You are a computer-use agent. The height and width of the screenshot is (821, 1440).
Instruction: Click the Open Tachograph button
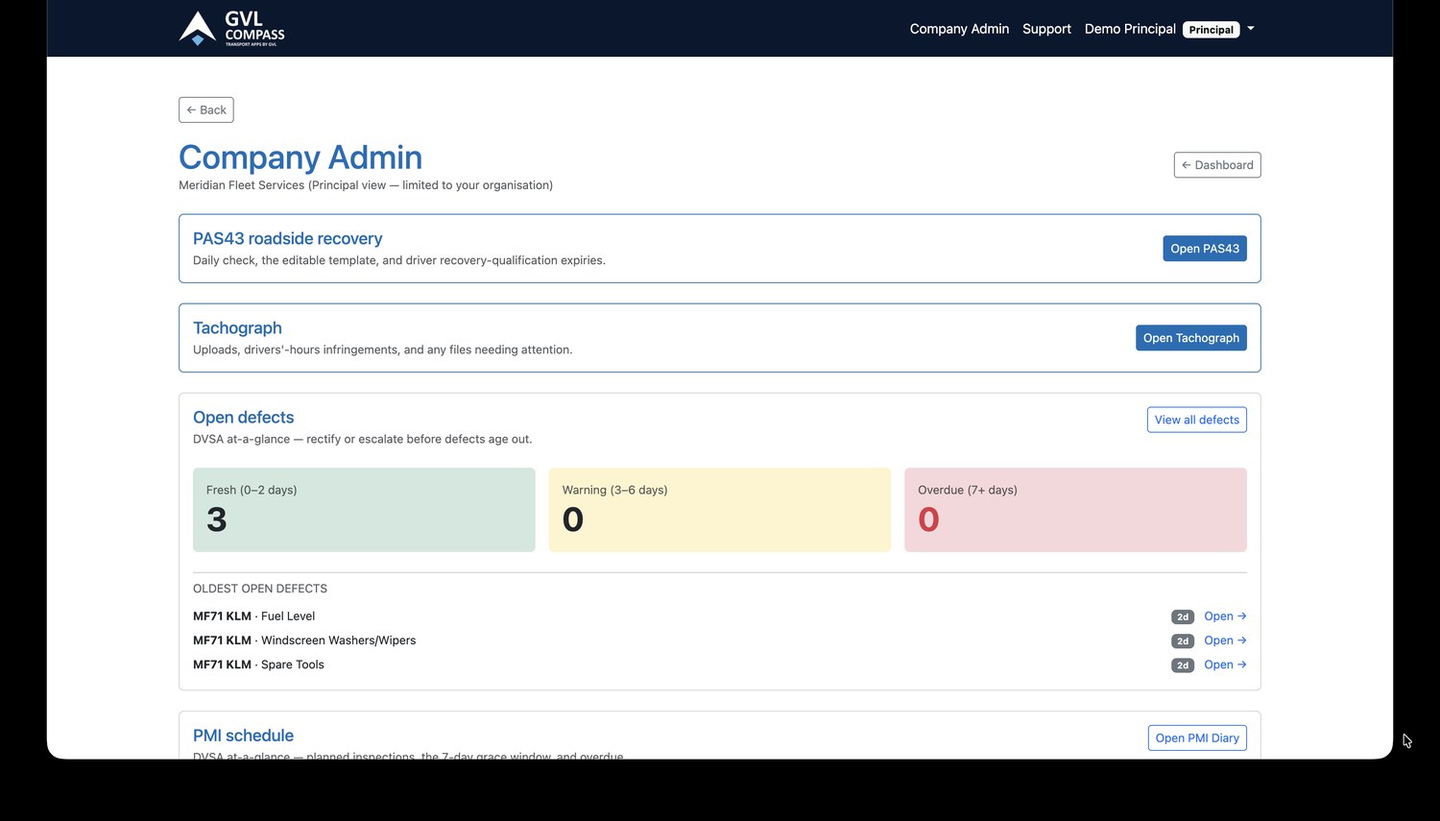click(x=1191, y=338)
